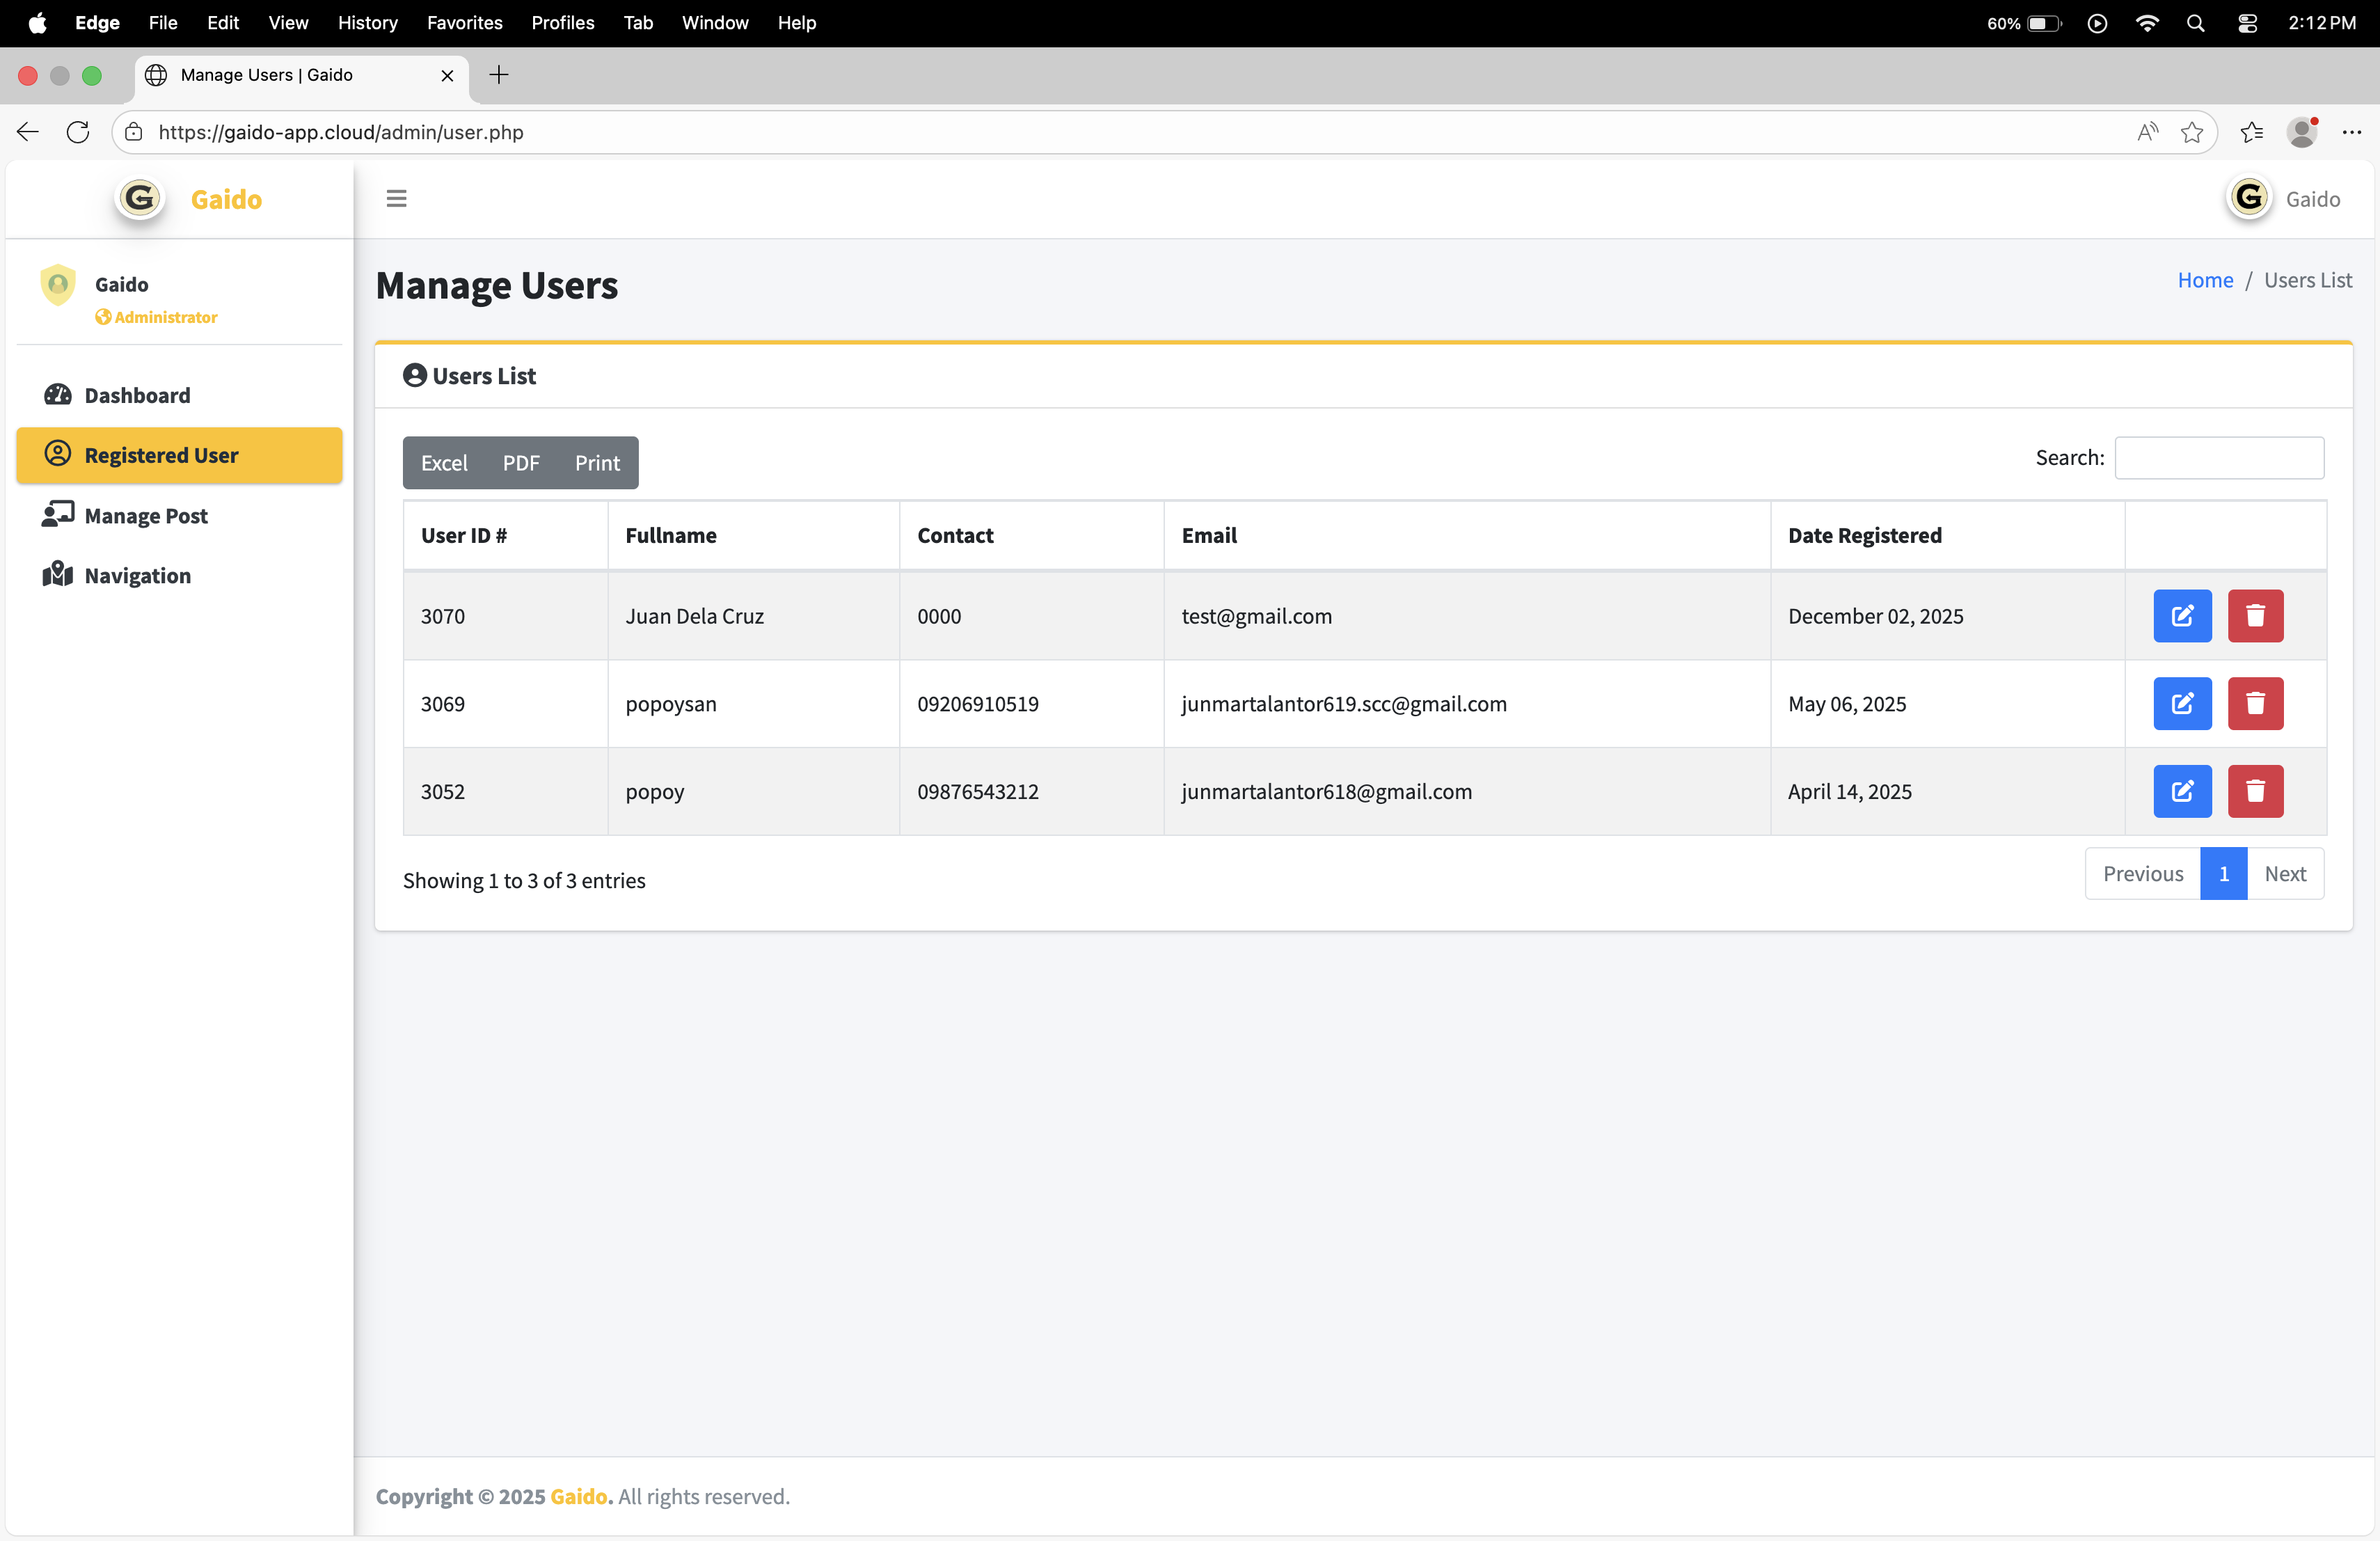The height and width of the screenshot is (1541, 2380).
Task: Click the Print button
Action: pyautogui.click(x=597, y=463)
